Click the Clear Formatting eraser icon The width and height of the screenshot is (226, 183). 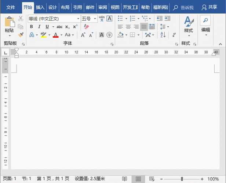[x=86, y=27]
